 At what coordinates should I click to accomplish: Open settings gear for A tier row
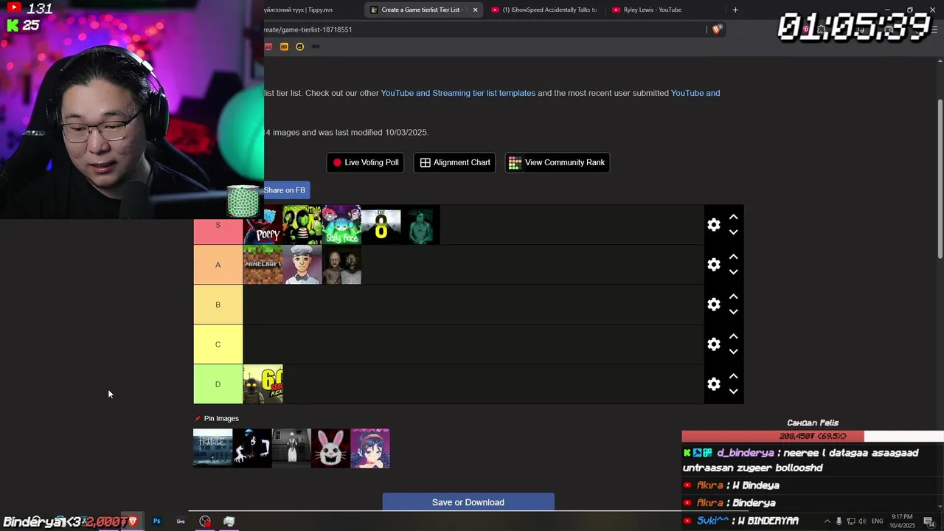(x=713, y=265)
